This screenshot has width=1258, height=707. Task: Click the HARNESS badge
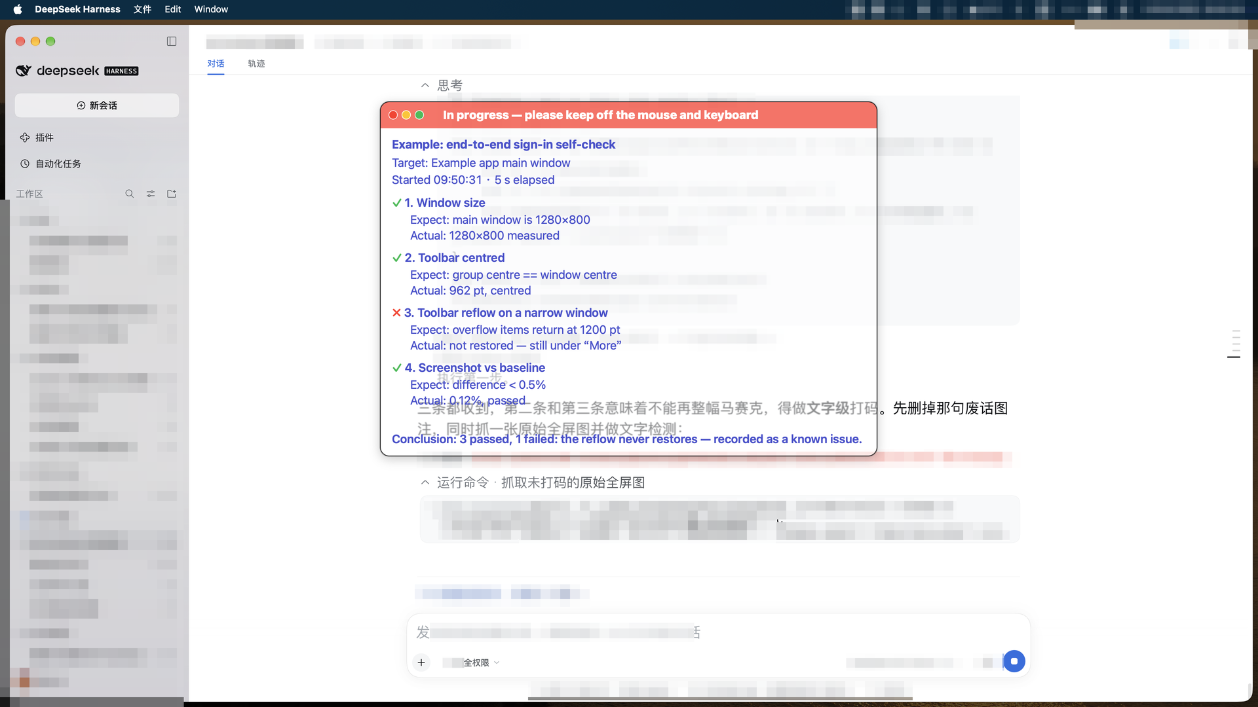tap(121, 71)
